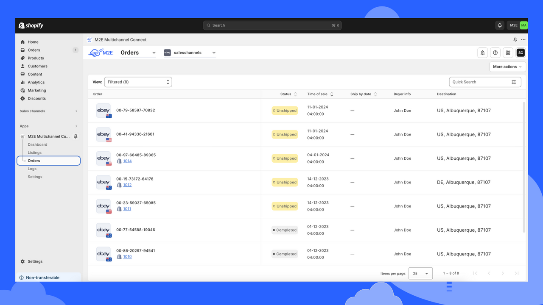The height and width of the screenshot is (305, 543).
Task: Open the saleschannels selector dropdown
Action: point(190,53)
